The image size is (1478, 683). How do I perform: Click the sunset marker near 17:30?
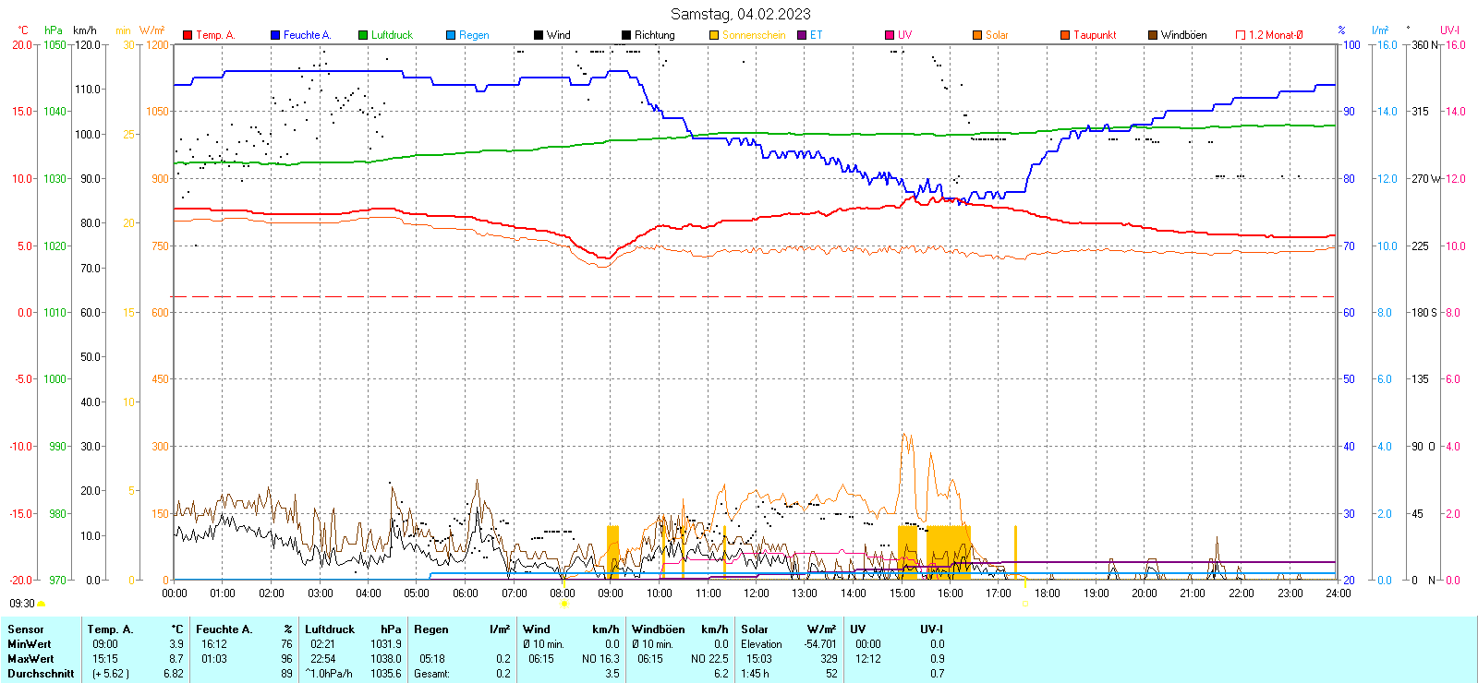pyautogui.click(x=1025, y=604)
